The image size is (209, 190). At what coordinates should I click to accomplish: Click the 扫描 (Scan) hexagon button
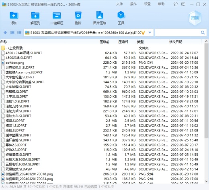tap(195, 18)
